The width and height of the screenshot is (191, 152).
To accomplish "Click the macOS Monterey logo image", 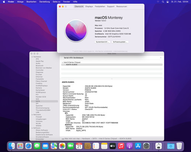I will click(x=76, y=31).
